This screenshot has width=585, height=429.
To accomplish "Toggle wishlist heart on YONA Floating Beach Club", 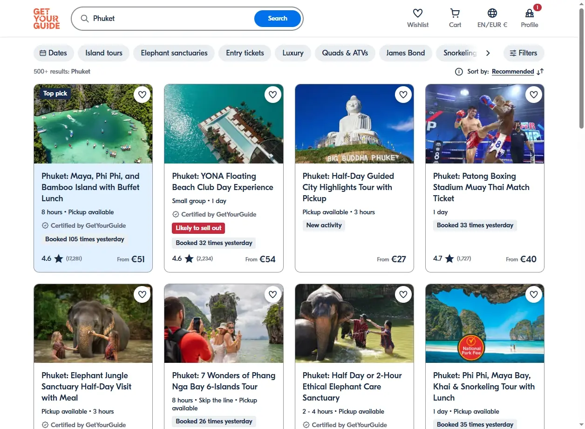I will [x=273, y=95].
